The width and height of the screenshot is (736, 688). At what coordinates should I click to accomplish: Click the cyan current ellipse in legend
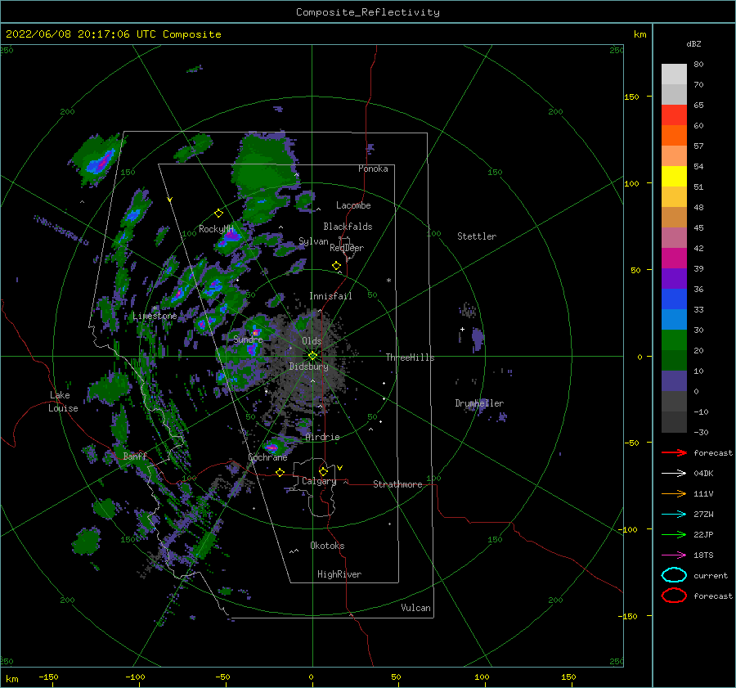pyautogui.click(x=674, y=575)
